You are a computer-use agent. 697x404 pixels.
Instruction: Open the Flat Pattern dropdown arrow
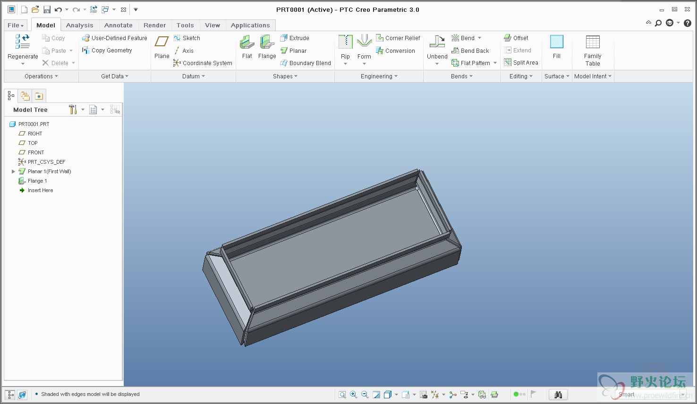tap(495, 63)
